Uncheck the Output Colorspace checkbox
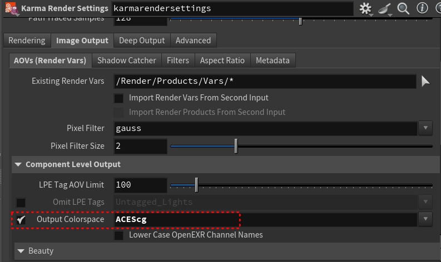The image size is (441, 262). tap(21, 220)
